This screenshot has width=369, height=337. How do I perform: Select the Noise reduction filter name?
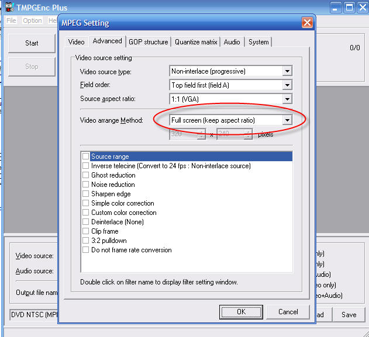point(113,185)
